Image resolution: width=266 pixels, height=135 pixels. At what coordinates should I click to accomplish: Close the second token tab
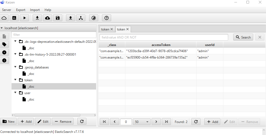127,29
